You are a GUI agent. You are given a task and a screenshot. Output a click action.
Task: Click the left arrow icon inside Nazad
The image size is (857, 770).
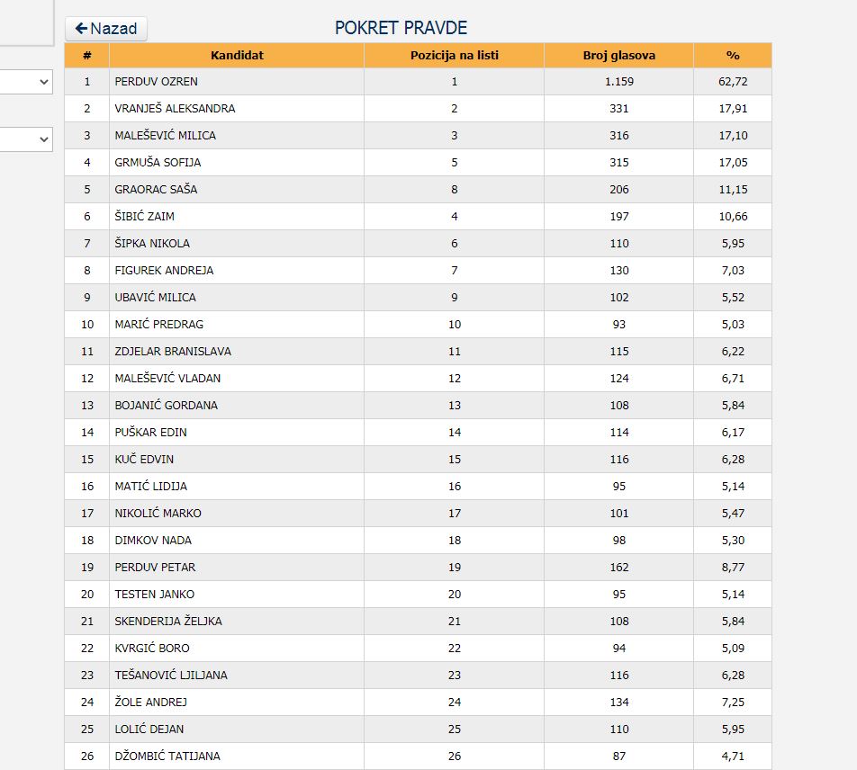[81, 29]
